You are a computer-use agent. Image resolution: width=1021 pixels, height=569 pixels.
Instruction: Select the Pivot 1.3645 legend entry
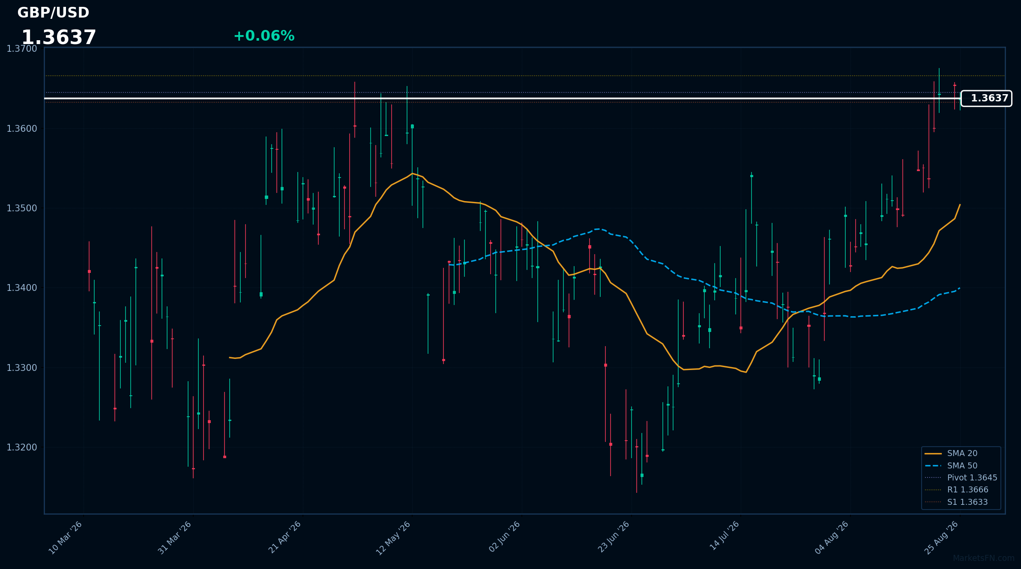961,478
